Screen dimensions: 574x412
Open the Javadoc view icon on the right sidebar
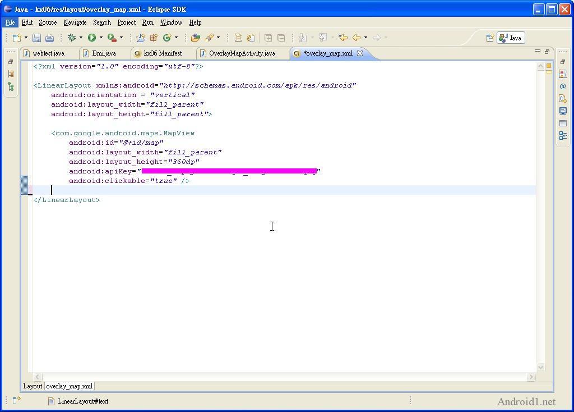pyautogui.click(x=563, y=86)
